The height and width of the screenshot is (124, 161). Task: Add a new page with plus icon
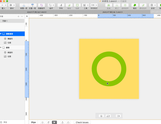(18, 16)
